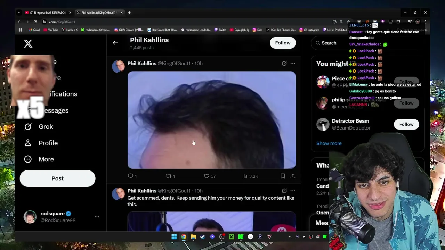The image size is (445, 250).
Task: Open the YouTube bookmark
Action: coord(51,30)
